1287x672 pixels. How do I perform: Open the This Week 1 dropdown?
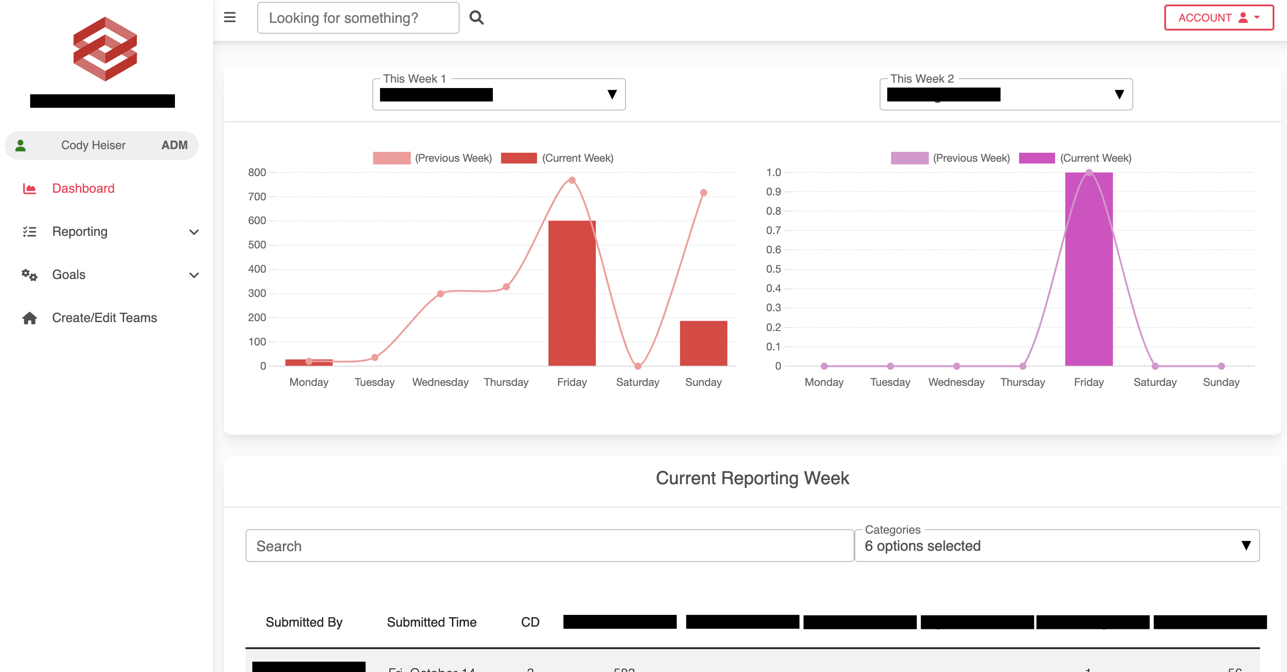coord(499,94)
